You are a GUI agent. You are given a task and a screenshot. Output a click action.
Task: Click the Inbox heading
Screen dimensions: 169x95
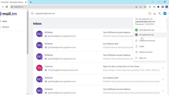(x=37, y=23)
